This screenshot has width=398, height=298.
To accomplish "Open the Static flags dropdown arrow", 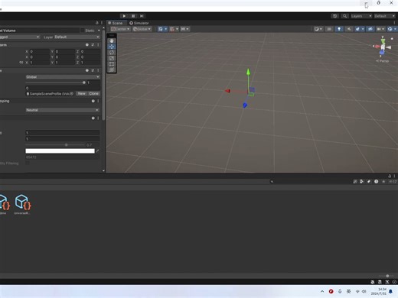I will (x=99, y=31).
